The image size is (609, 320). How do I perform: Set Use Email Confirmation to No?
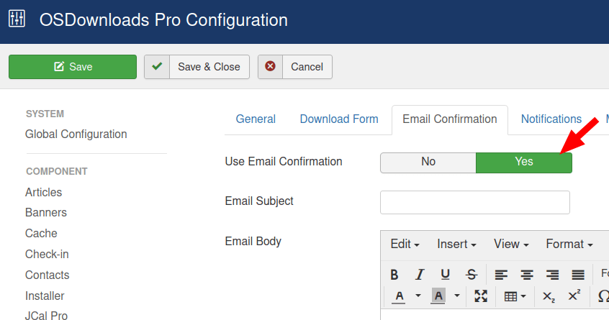tap(428, 163)
